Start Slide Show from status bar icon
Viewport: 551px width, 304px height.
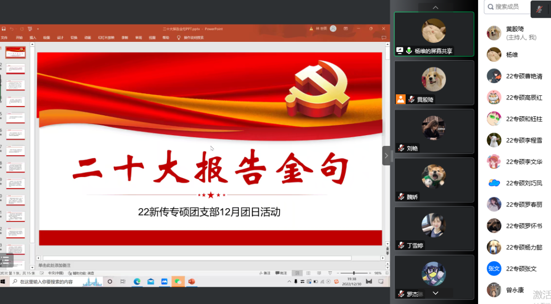pyautogui.click(x=330, y=273)
